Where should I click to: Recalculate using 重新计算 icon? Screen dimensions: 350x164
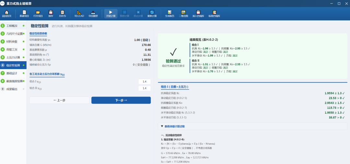tap(152, 14)
